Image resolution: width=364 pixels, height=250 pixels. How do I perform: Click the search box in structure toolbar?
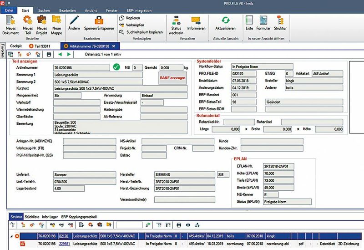pos(129,225)
